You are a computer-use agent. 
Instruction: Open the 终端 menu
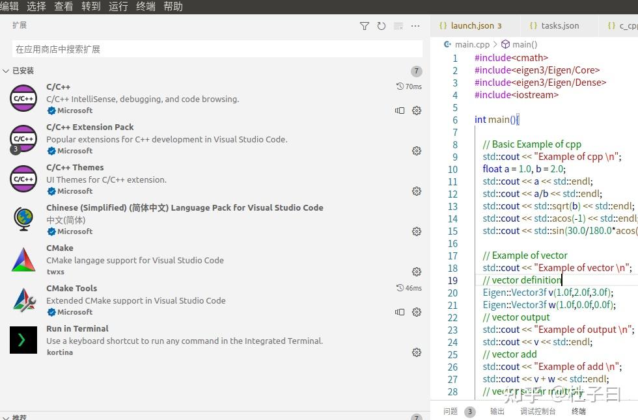coord(145,7)
